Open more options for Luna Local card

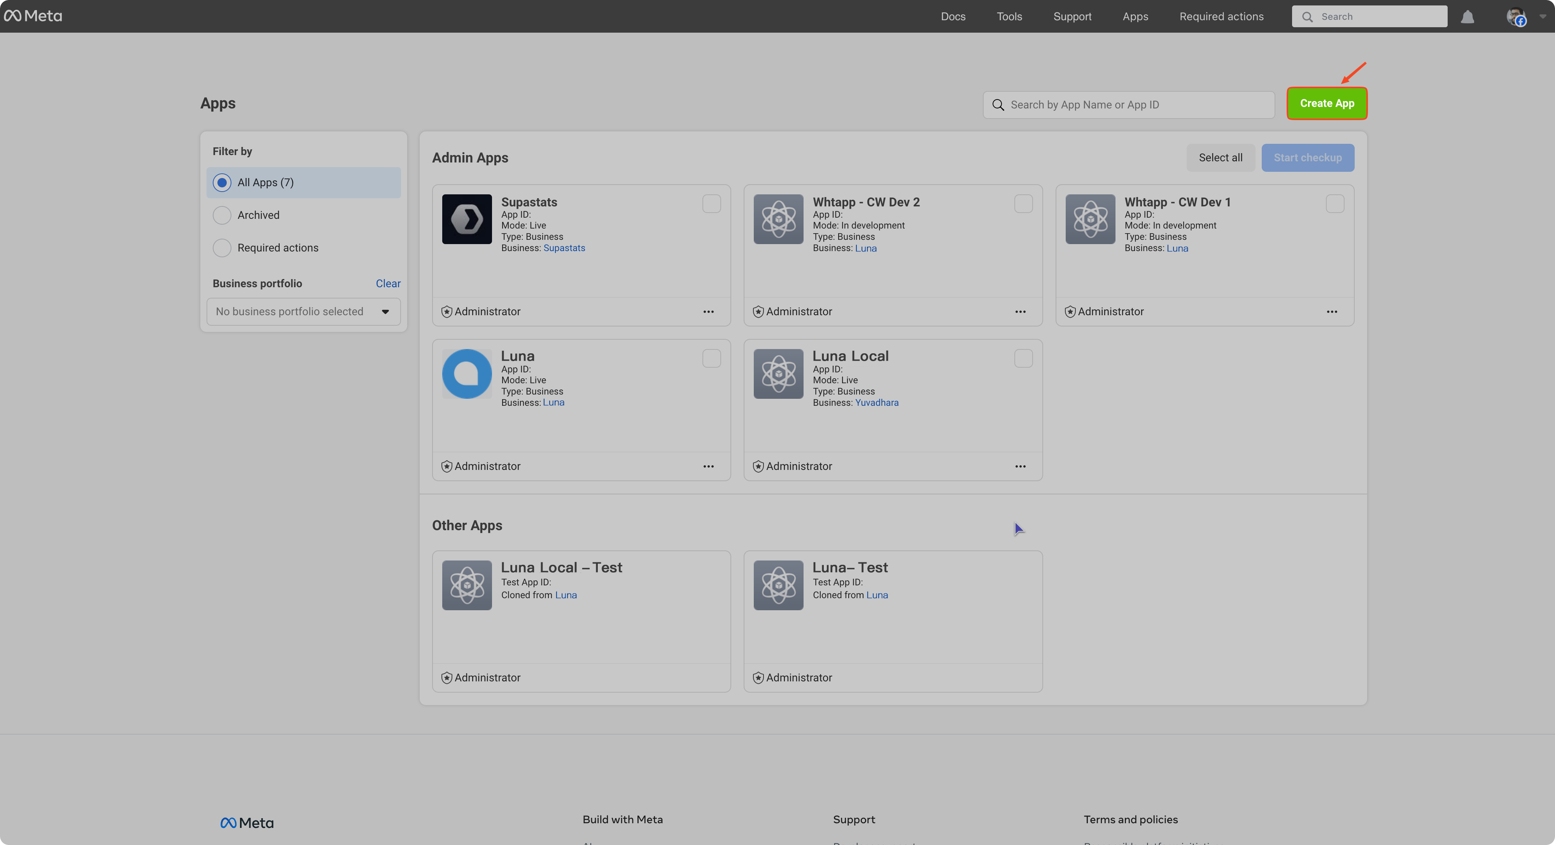click(x=1020, y=466)
